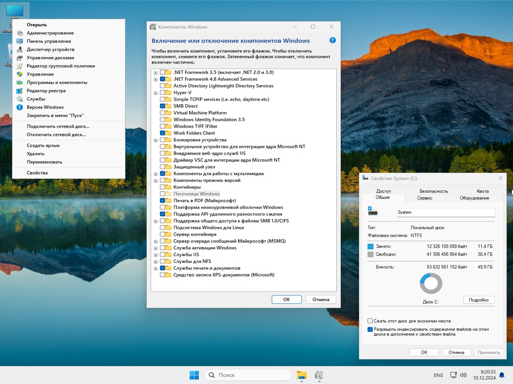This screenshot has width=513, height=384.
Task: Expand Поддержка общего доступа SMB 1.0/CIFS
Action: click(156, 221)
